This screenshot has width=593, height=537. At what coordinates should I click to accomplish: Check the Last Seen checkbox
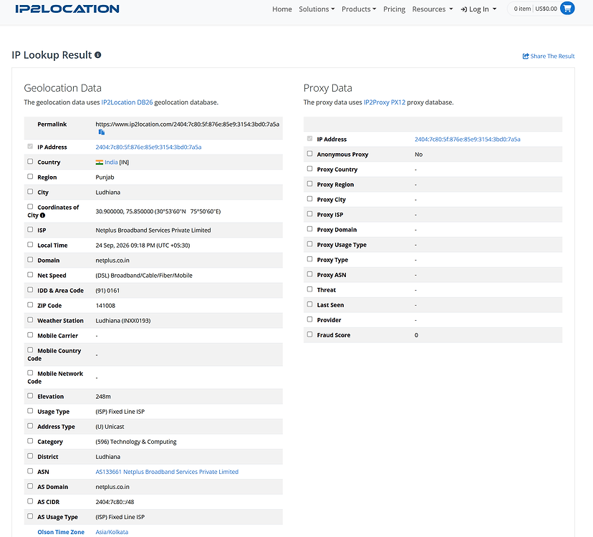pyautogui.click(x=309, y=304)
